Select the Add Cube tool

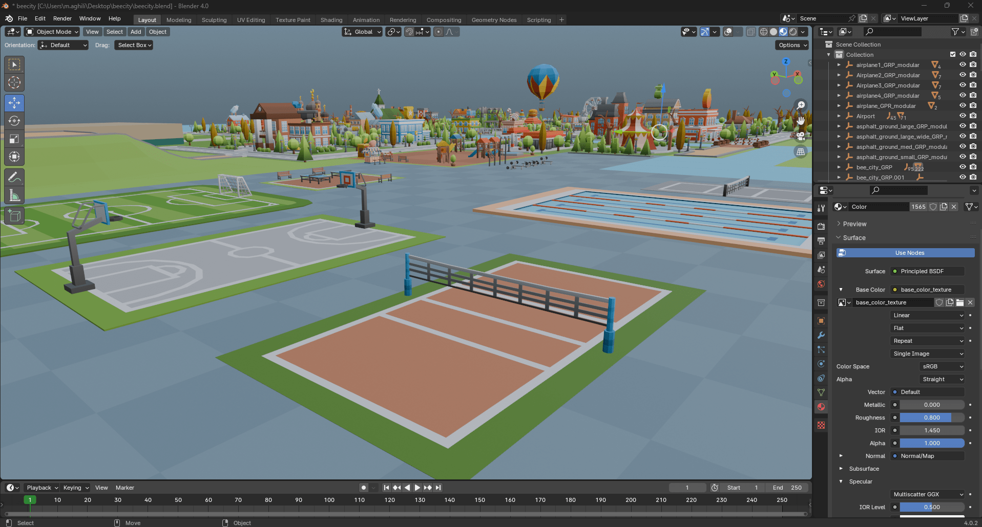14,216
